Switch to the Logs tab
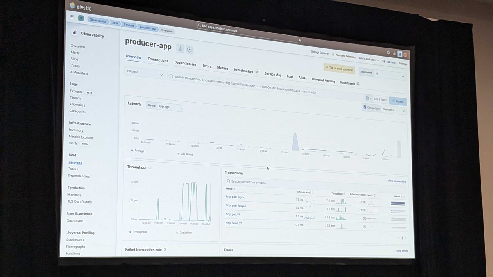Viewport: 493px width, 277px height. pyautogui.click(x=290, y=76)
